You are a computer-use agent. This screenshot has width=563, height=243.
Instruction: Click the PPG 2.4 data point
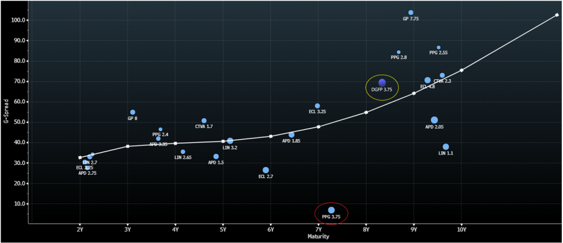pyautogui.click(x=161, y=130)
